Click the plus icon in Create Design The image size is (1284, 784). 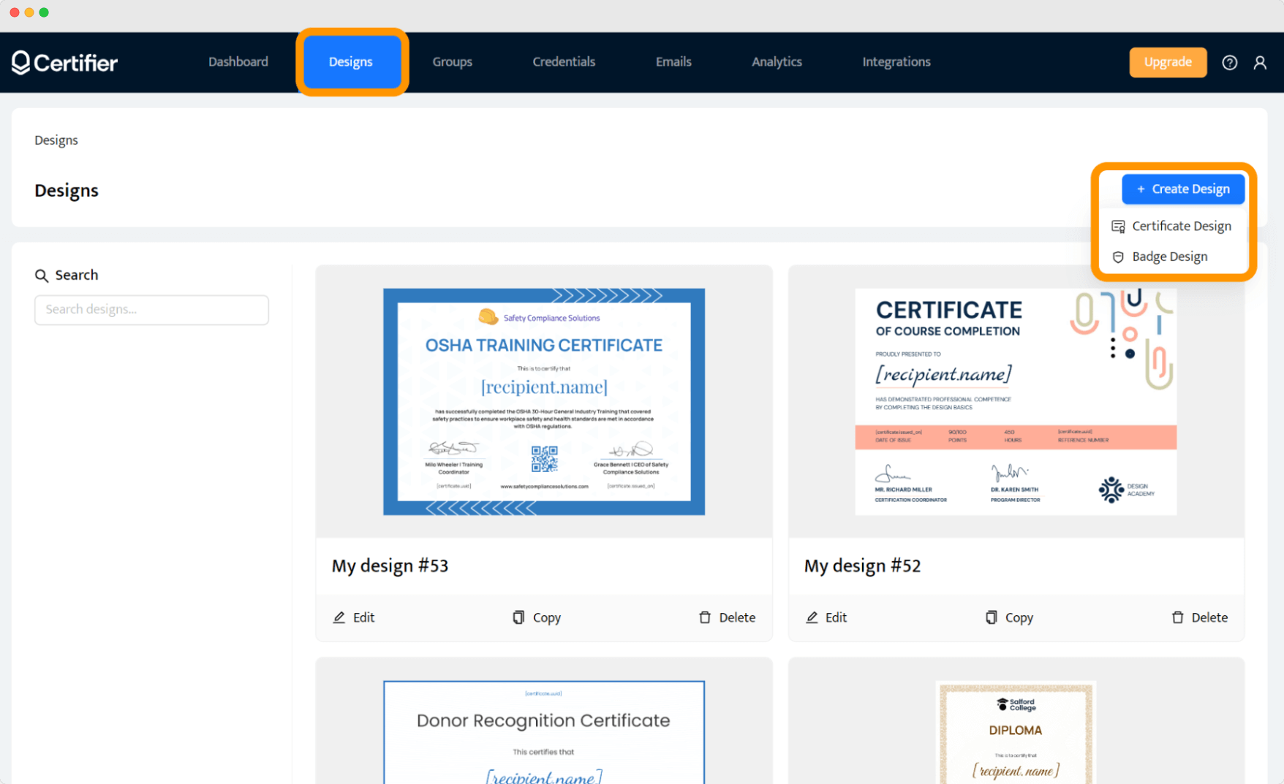click(1141, 189)
